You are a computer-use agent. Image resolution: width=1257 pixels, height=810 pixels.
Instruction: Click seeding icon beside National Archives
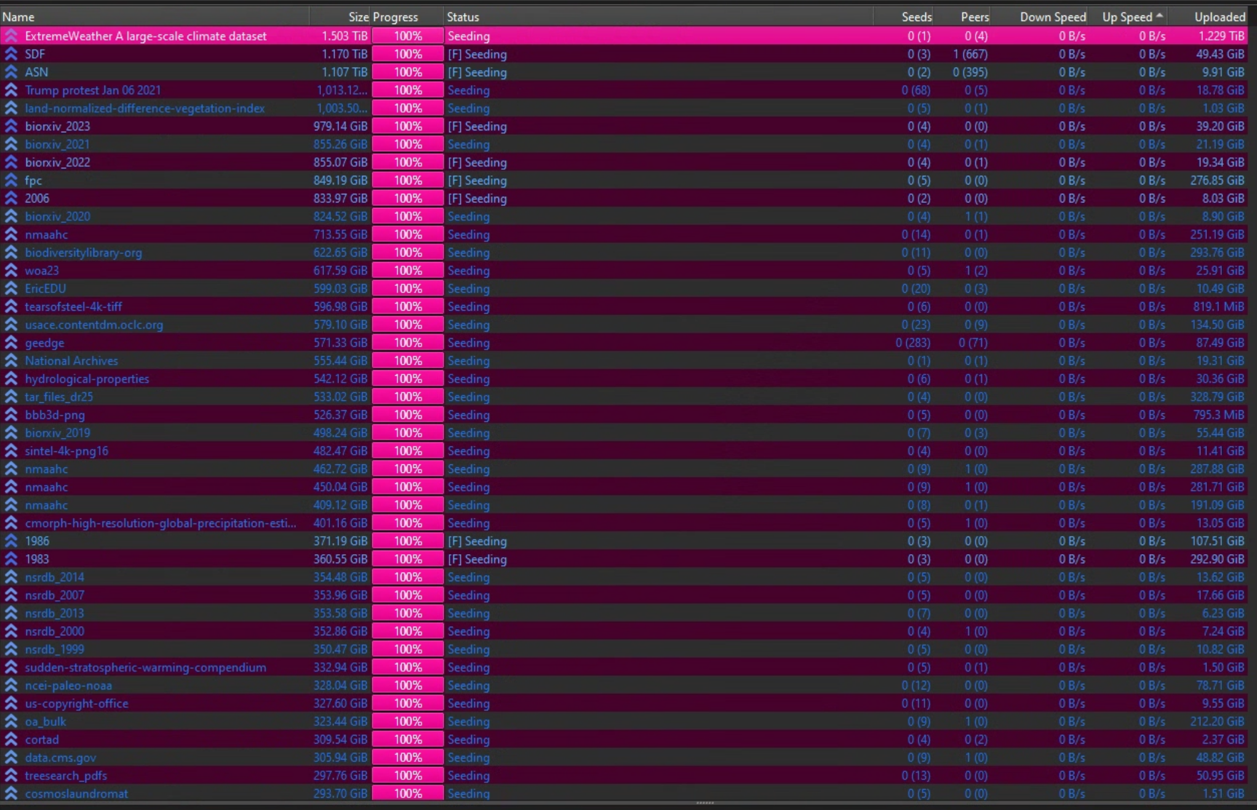pyautogui.click(x=11, y=360)
